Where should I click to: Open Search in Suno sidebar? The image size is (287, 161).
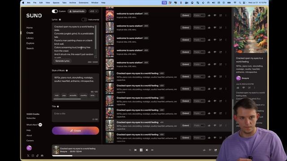[x=30, y=48]
